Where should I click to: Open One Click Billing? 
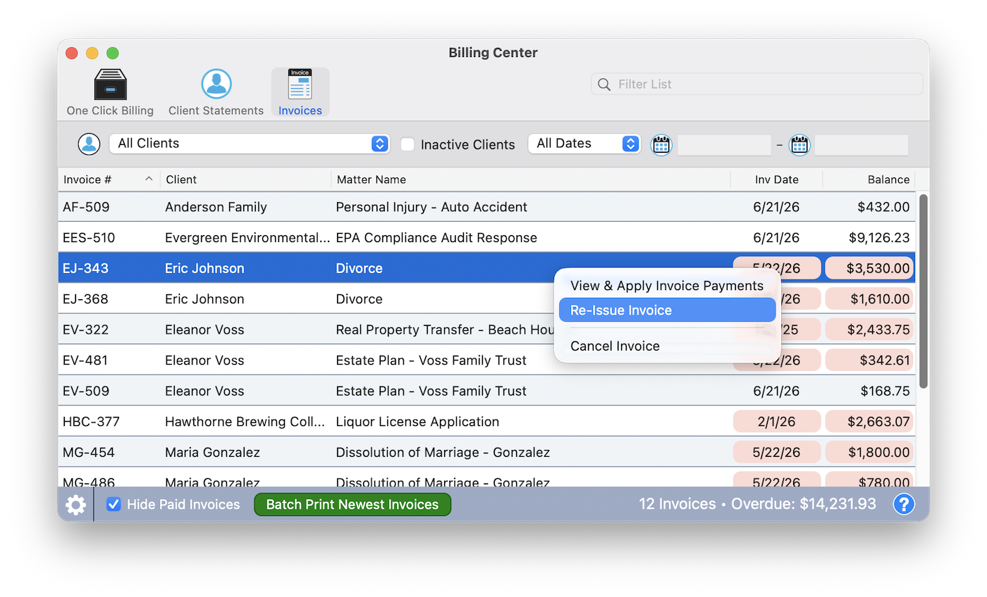tap(110, 92)
